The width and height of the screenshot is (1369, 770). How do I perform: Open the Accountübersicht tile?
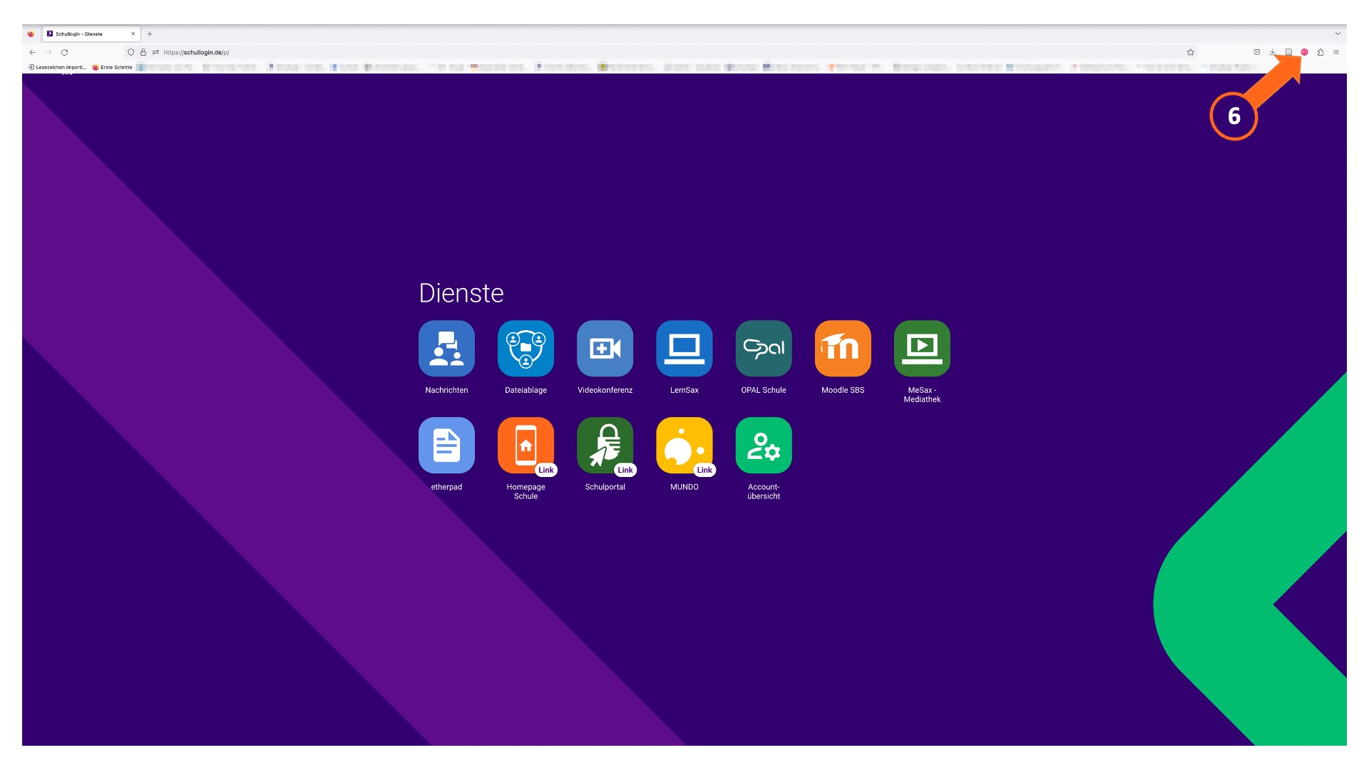(x=764, y=446)
